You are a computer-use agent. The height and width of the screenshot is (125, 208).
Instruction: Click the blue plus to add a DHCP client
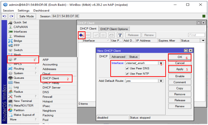point(81,35)
